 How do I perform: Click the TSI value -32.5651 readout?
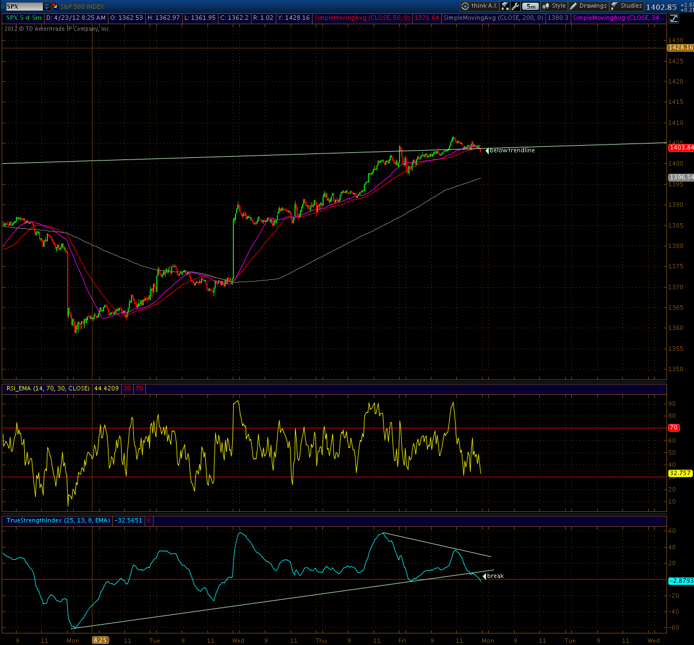pyautogui.click(x=129, y=520)
